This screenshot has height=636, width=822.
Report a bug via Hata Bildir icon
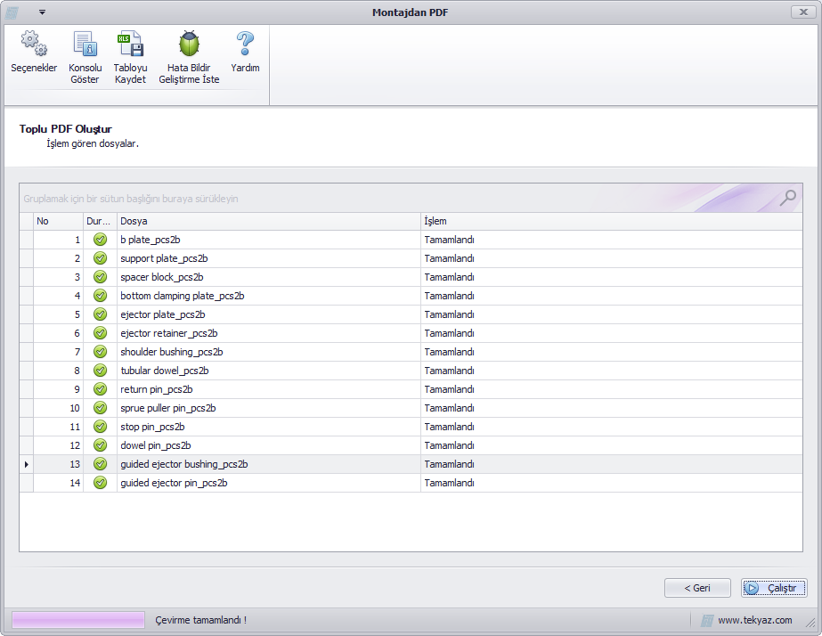tap(189, 44)
